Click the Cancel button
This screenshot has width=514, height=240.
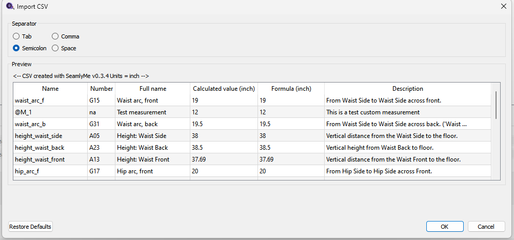[x=486, y=227]
